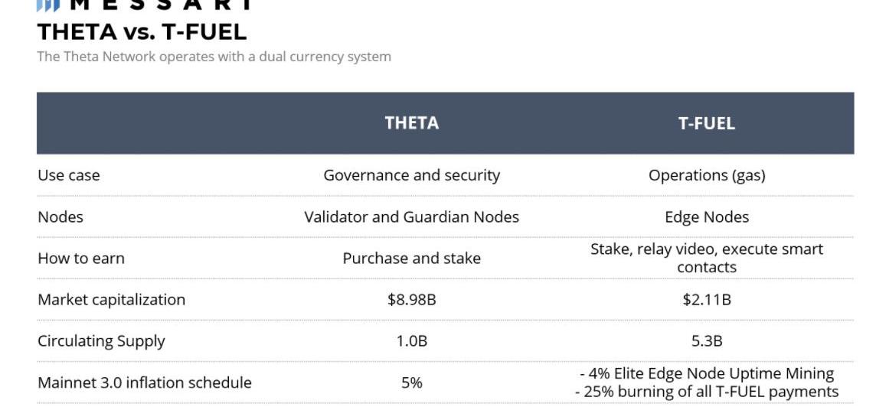The image size is (876, 407).
Task: Select the Governance and security cell
Action: click(x=412, y=175)
